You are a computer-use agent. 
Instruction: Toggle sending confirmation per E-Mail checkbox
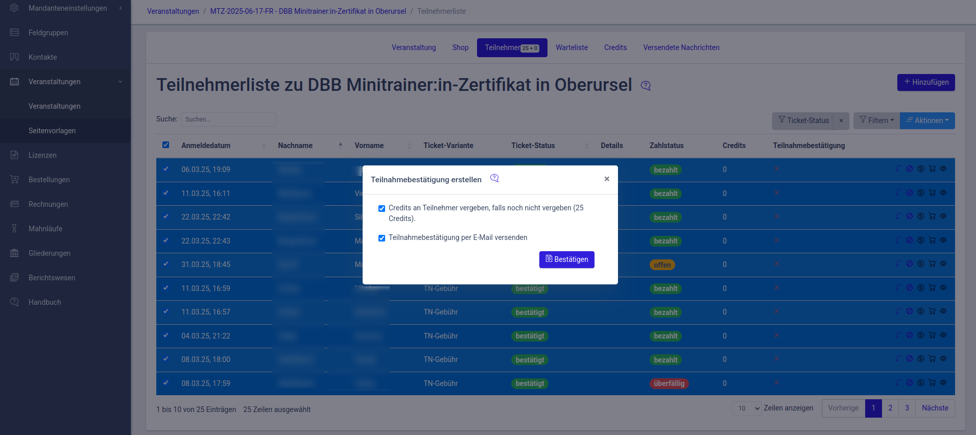click(382, 238)
